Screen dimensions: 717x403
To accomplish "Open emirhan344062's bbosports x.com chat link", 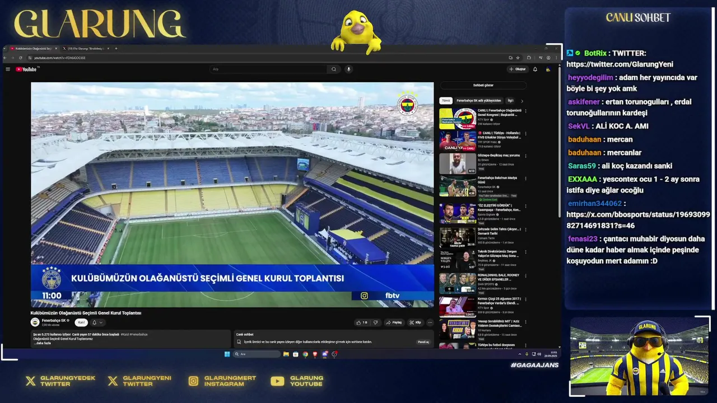I will click(638, 220).
